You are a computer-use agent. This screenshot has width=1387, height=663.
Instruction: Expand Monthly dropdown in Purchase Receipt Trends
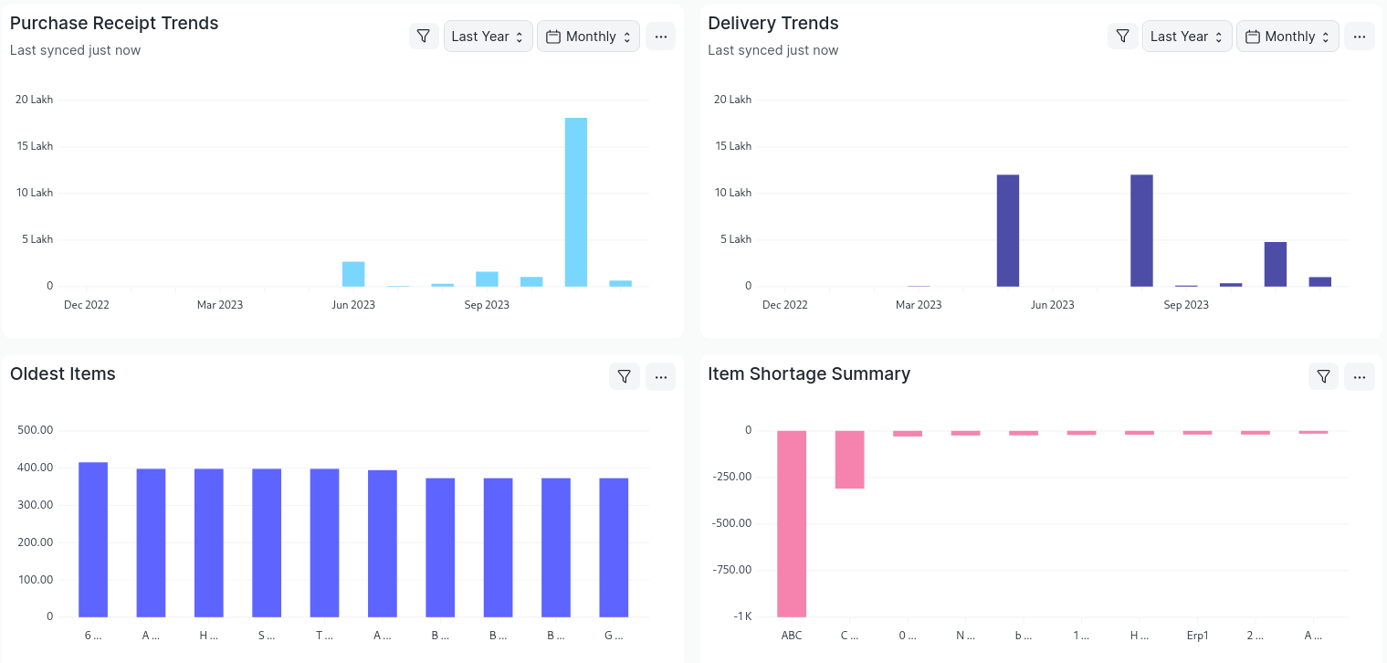[x=589, y=37]
